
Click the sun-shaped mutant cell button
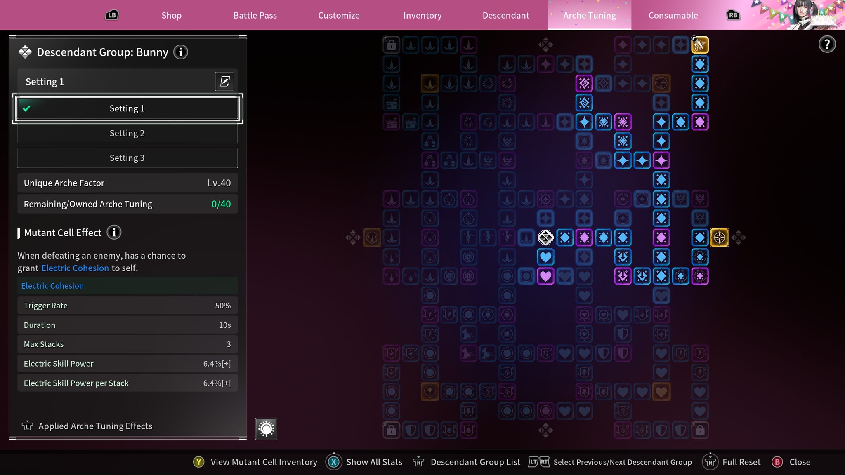[266, 429]
